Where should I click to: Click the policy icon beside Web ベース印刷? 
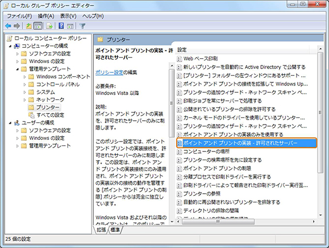click(x=179, y=58)
